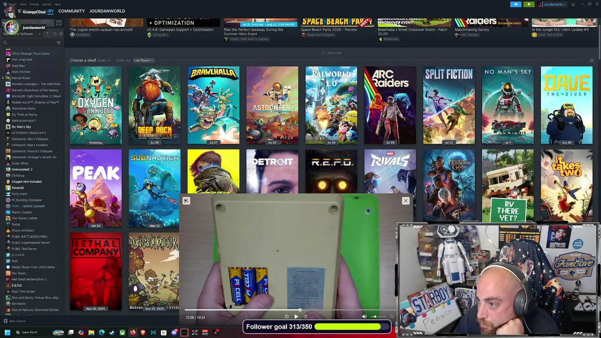Open the Dave the Diver game cover
Viewport: 601px width, 338px height.
pos(567,105)
